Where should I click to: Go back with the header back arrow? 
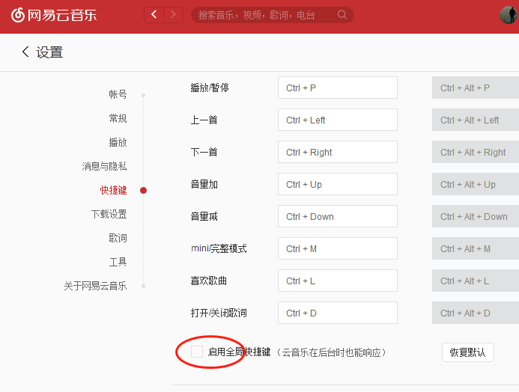(x=154, y=15)
